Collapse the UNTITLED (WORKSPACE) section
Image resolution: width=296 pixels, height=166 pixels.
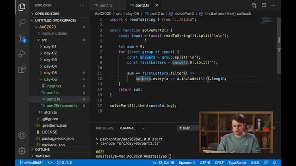point(60,20)
